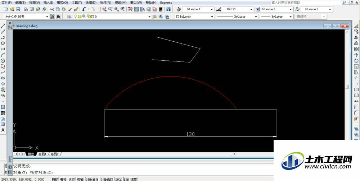Open the ByLayer lineweight dropdown
Viewport: 360px width, 181px height.
pos(276,17)
